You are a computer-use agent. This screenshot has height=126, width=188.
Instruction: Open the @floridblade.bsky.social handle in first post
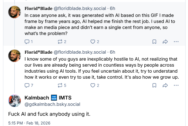coord(80,8)
